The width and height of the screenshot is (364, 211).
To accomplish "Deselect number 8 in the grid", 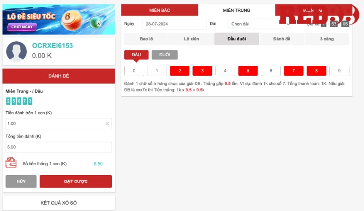I will (316, 71).
